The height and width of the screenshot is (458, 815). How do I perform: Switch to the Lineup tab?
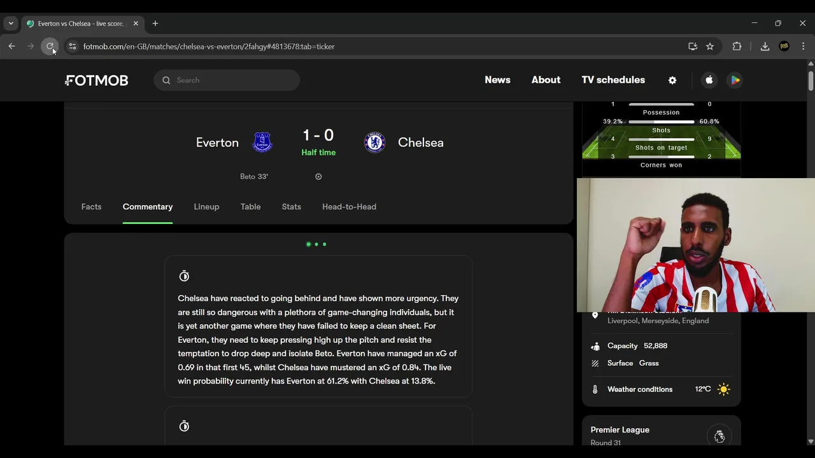(206, 207)
